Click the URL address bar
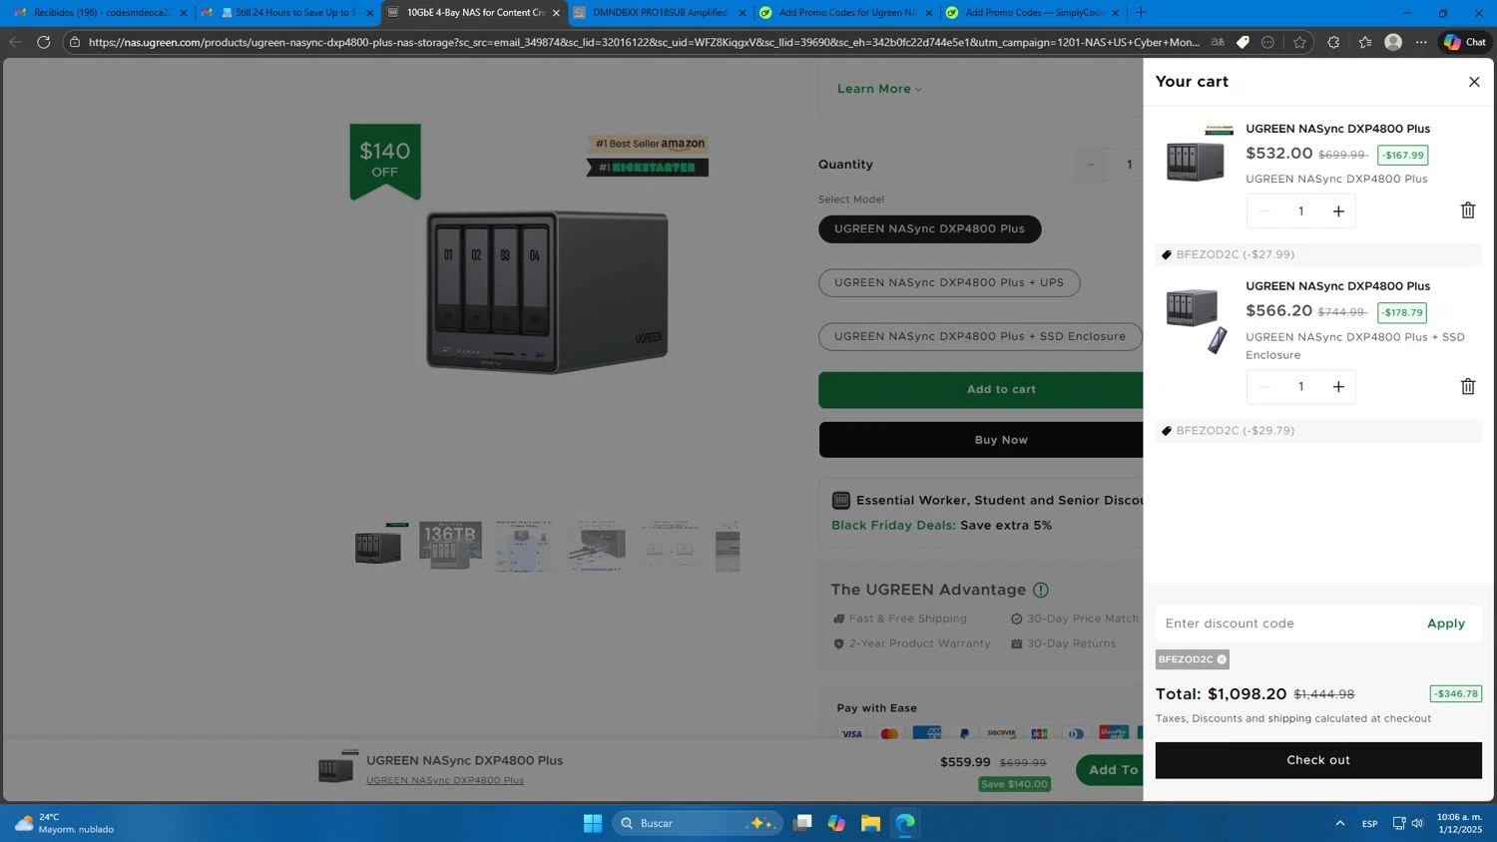This screenshot has height=842, width=1497. pos(644,42)
